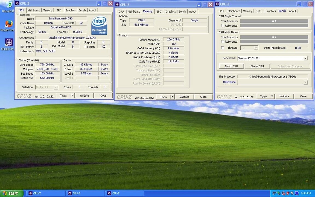
Task: Open the red security shield tray icon
Action: pos(288,193)
